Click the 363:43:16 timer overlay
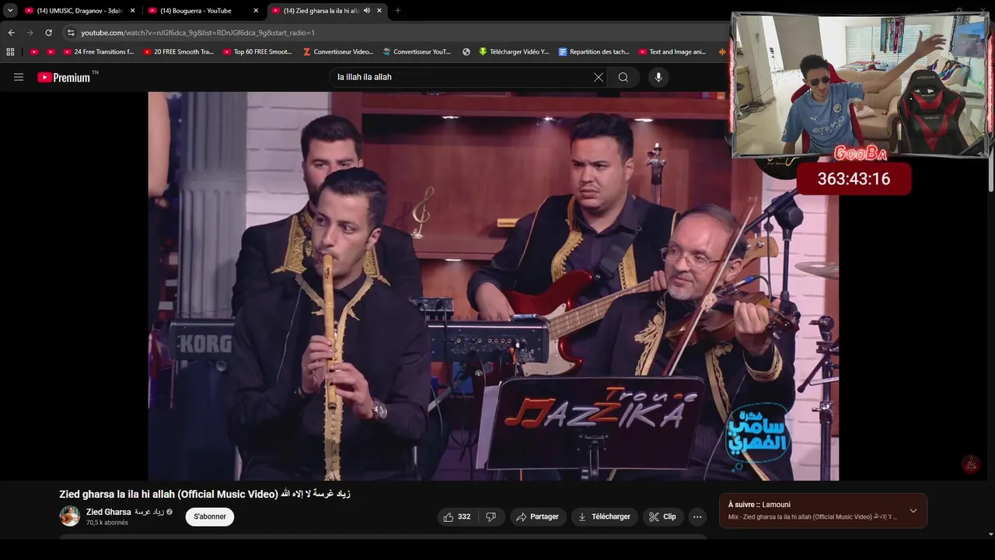The image size is (995, 560). point(854,179)
